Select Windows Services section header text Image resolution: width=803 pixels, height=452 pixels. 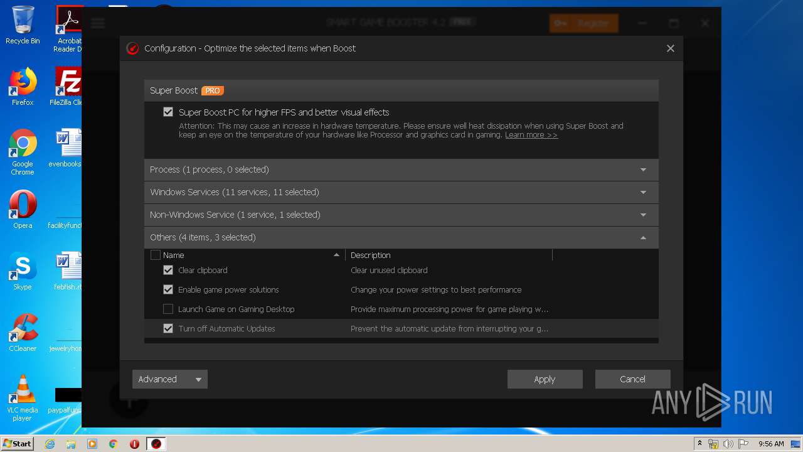click(235, 193)
